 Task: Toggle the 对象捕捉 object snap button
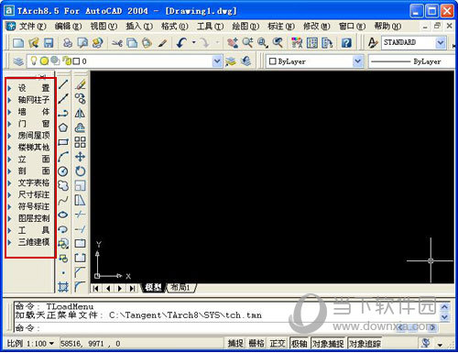(x=328, y=344)
